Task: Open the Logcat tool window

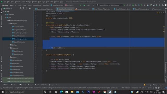Action: point(30,85)
